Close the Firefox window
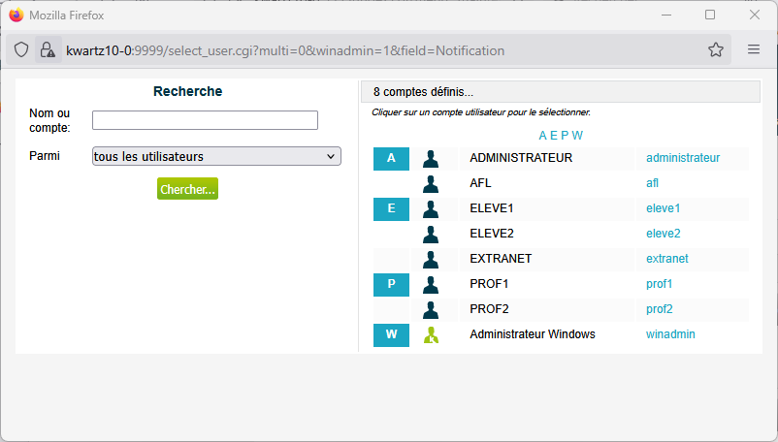Screen dimensions: 778x442 (x=754, y=16)
